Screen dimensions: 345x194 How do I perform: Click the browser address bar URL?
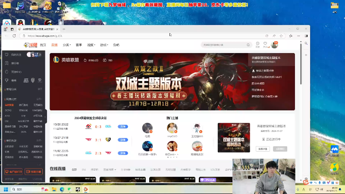pos(45,36)
